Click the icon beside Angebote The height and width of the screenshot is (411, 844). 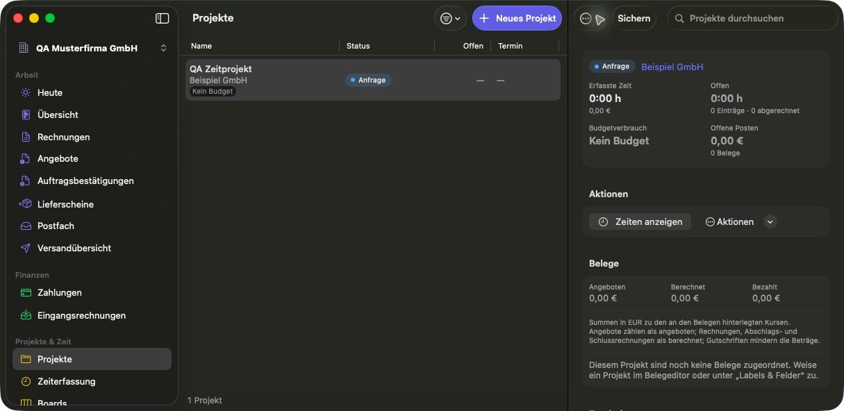(26, 158)
